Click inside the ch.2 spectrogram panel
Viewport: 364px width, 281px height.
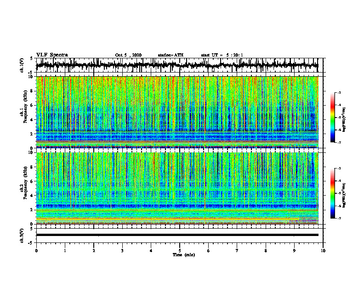pyautogui.click(x=177, y=188)
